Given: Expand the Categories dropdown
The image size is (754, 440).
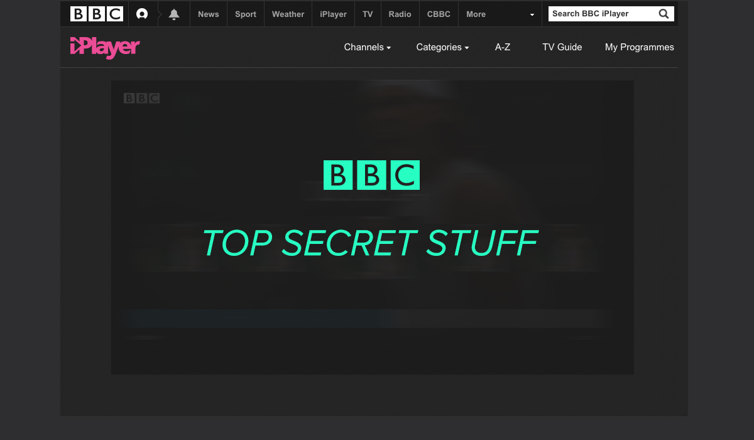Looking at the screenshot, I should coord(442,47).
